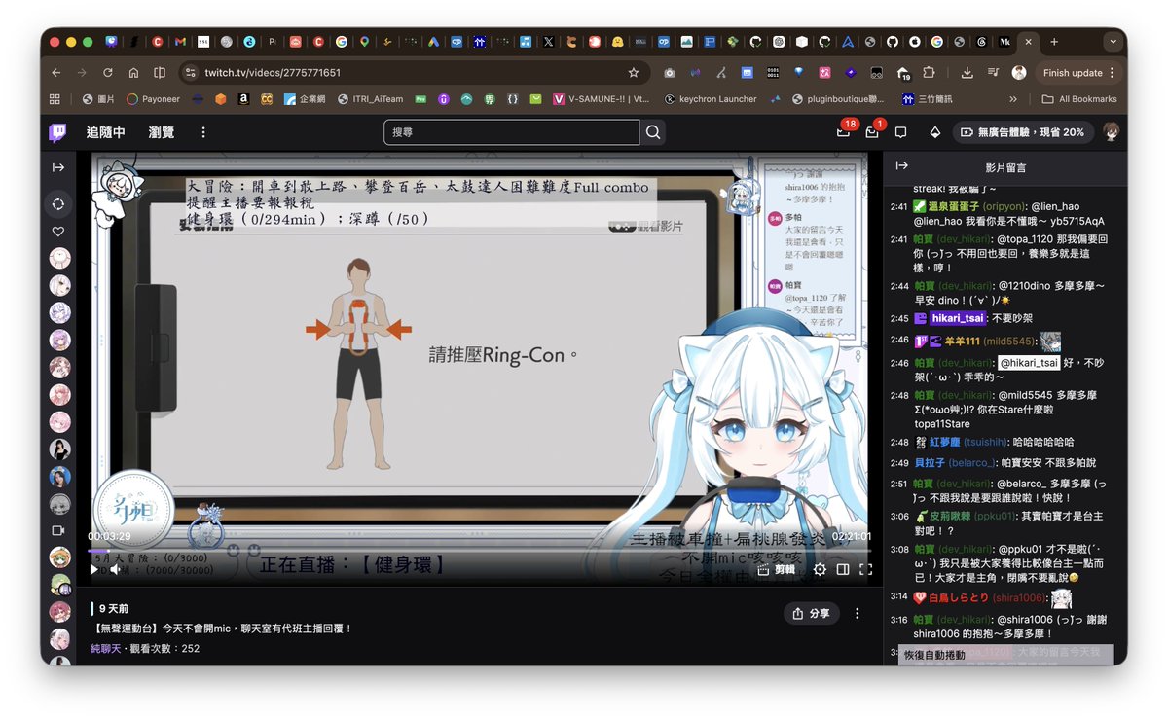Click the twitch.tv address bar URL
Image resolution: width=1168 pixels, height=719 pixels.
coord(273,73)
